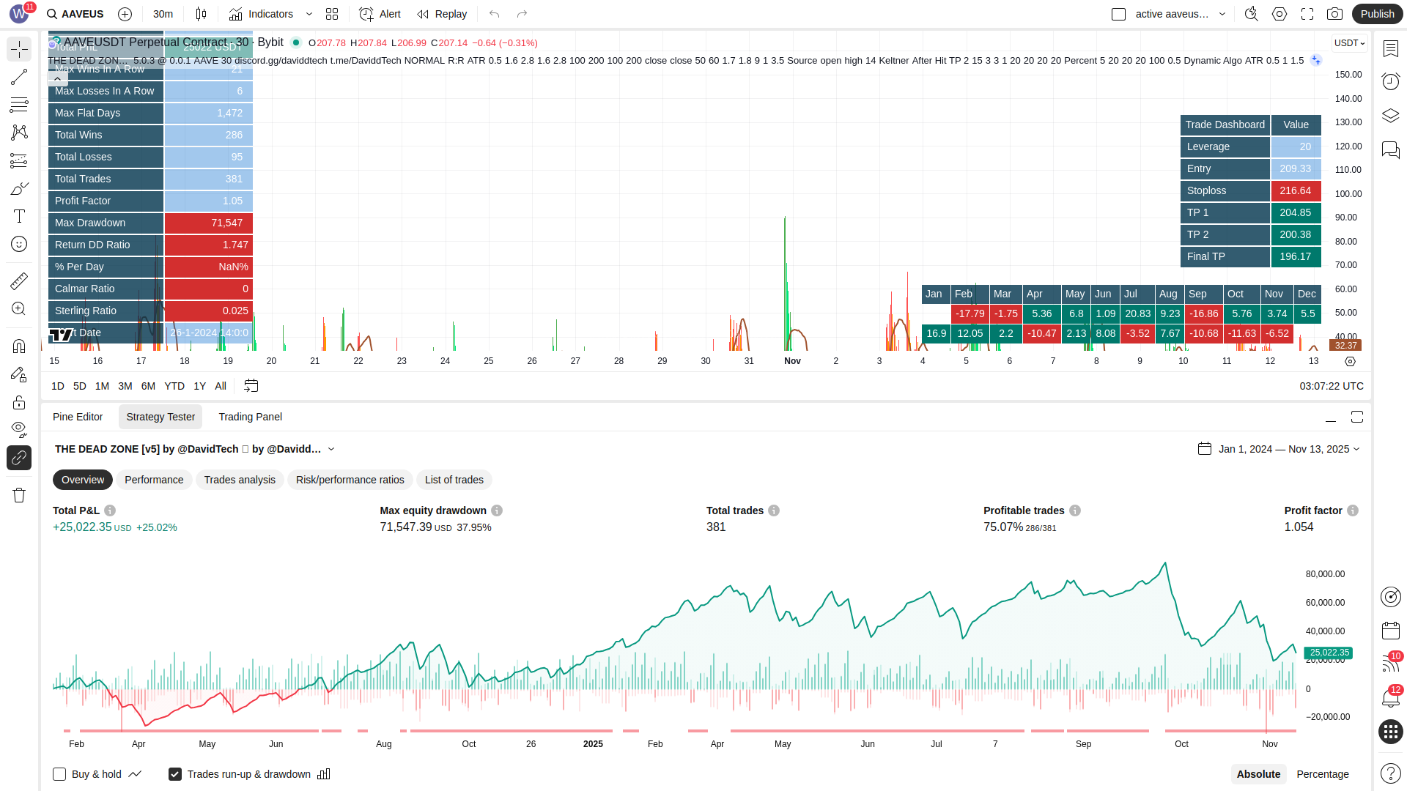Select the trend line drawing tool
This screenshot has height=791, width=1407.
(19, 77)
